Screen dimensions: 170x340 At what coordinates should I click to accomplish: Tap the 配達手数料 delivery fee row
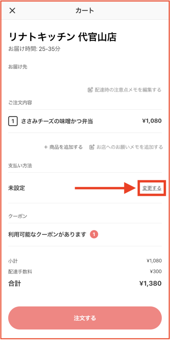tap(85, 271)
